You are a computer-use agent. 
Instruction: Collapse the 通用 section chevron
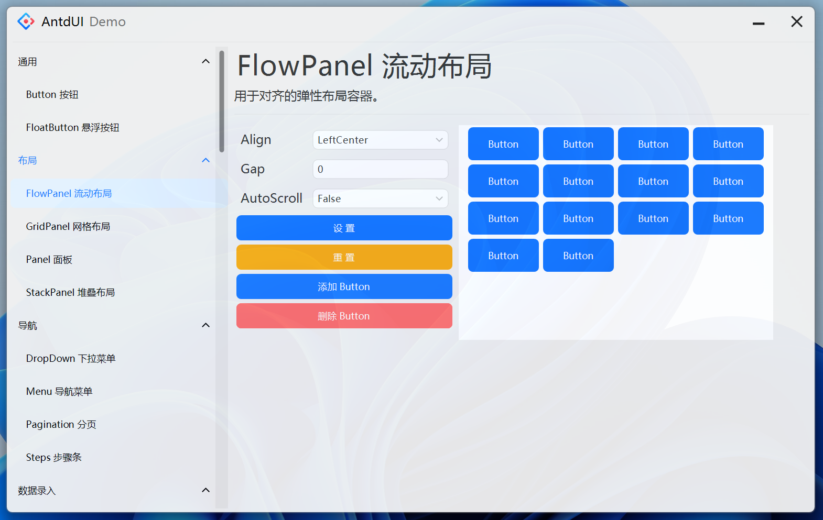tap(205, 62)
